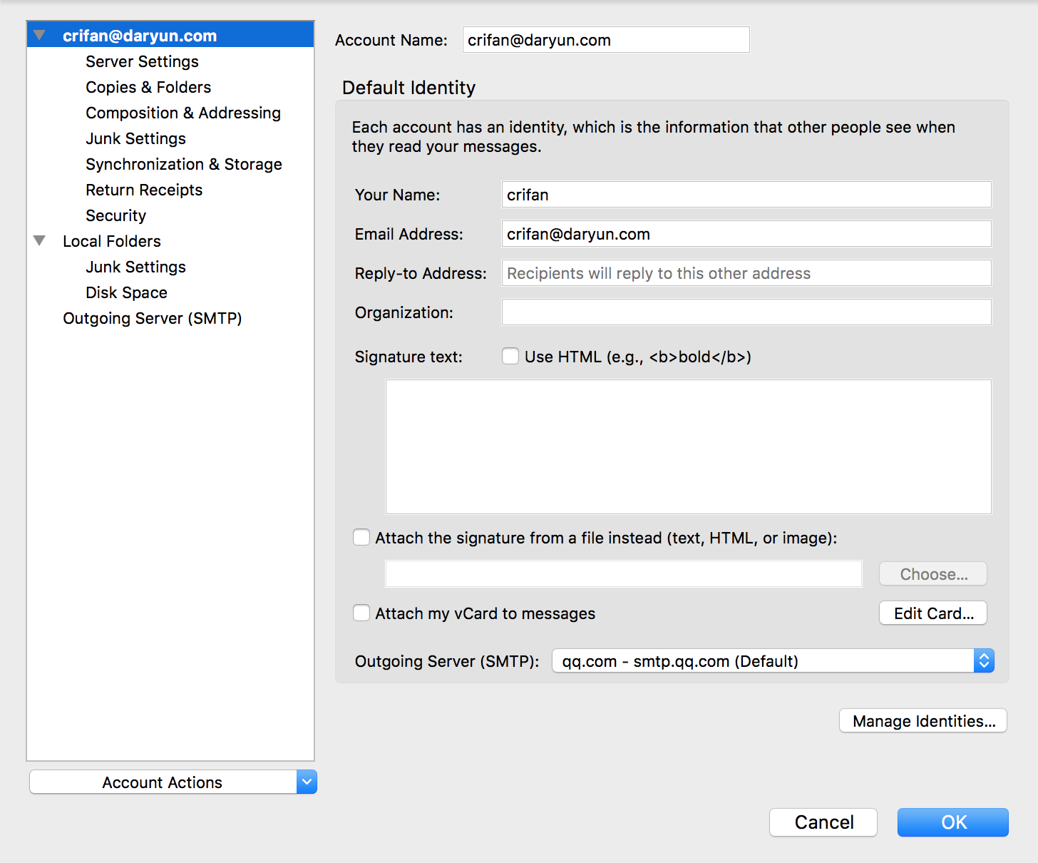
Task: Enable Attach my vCard to messages
Action: 362,613
